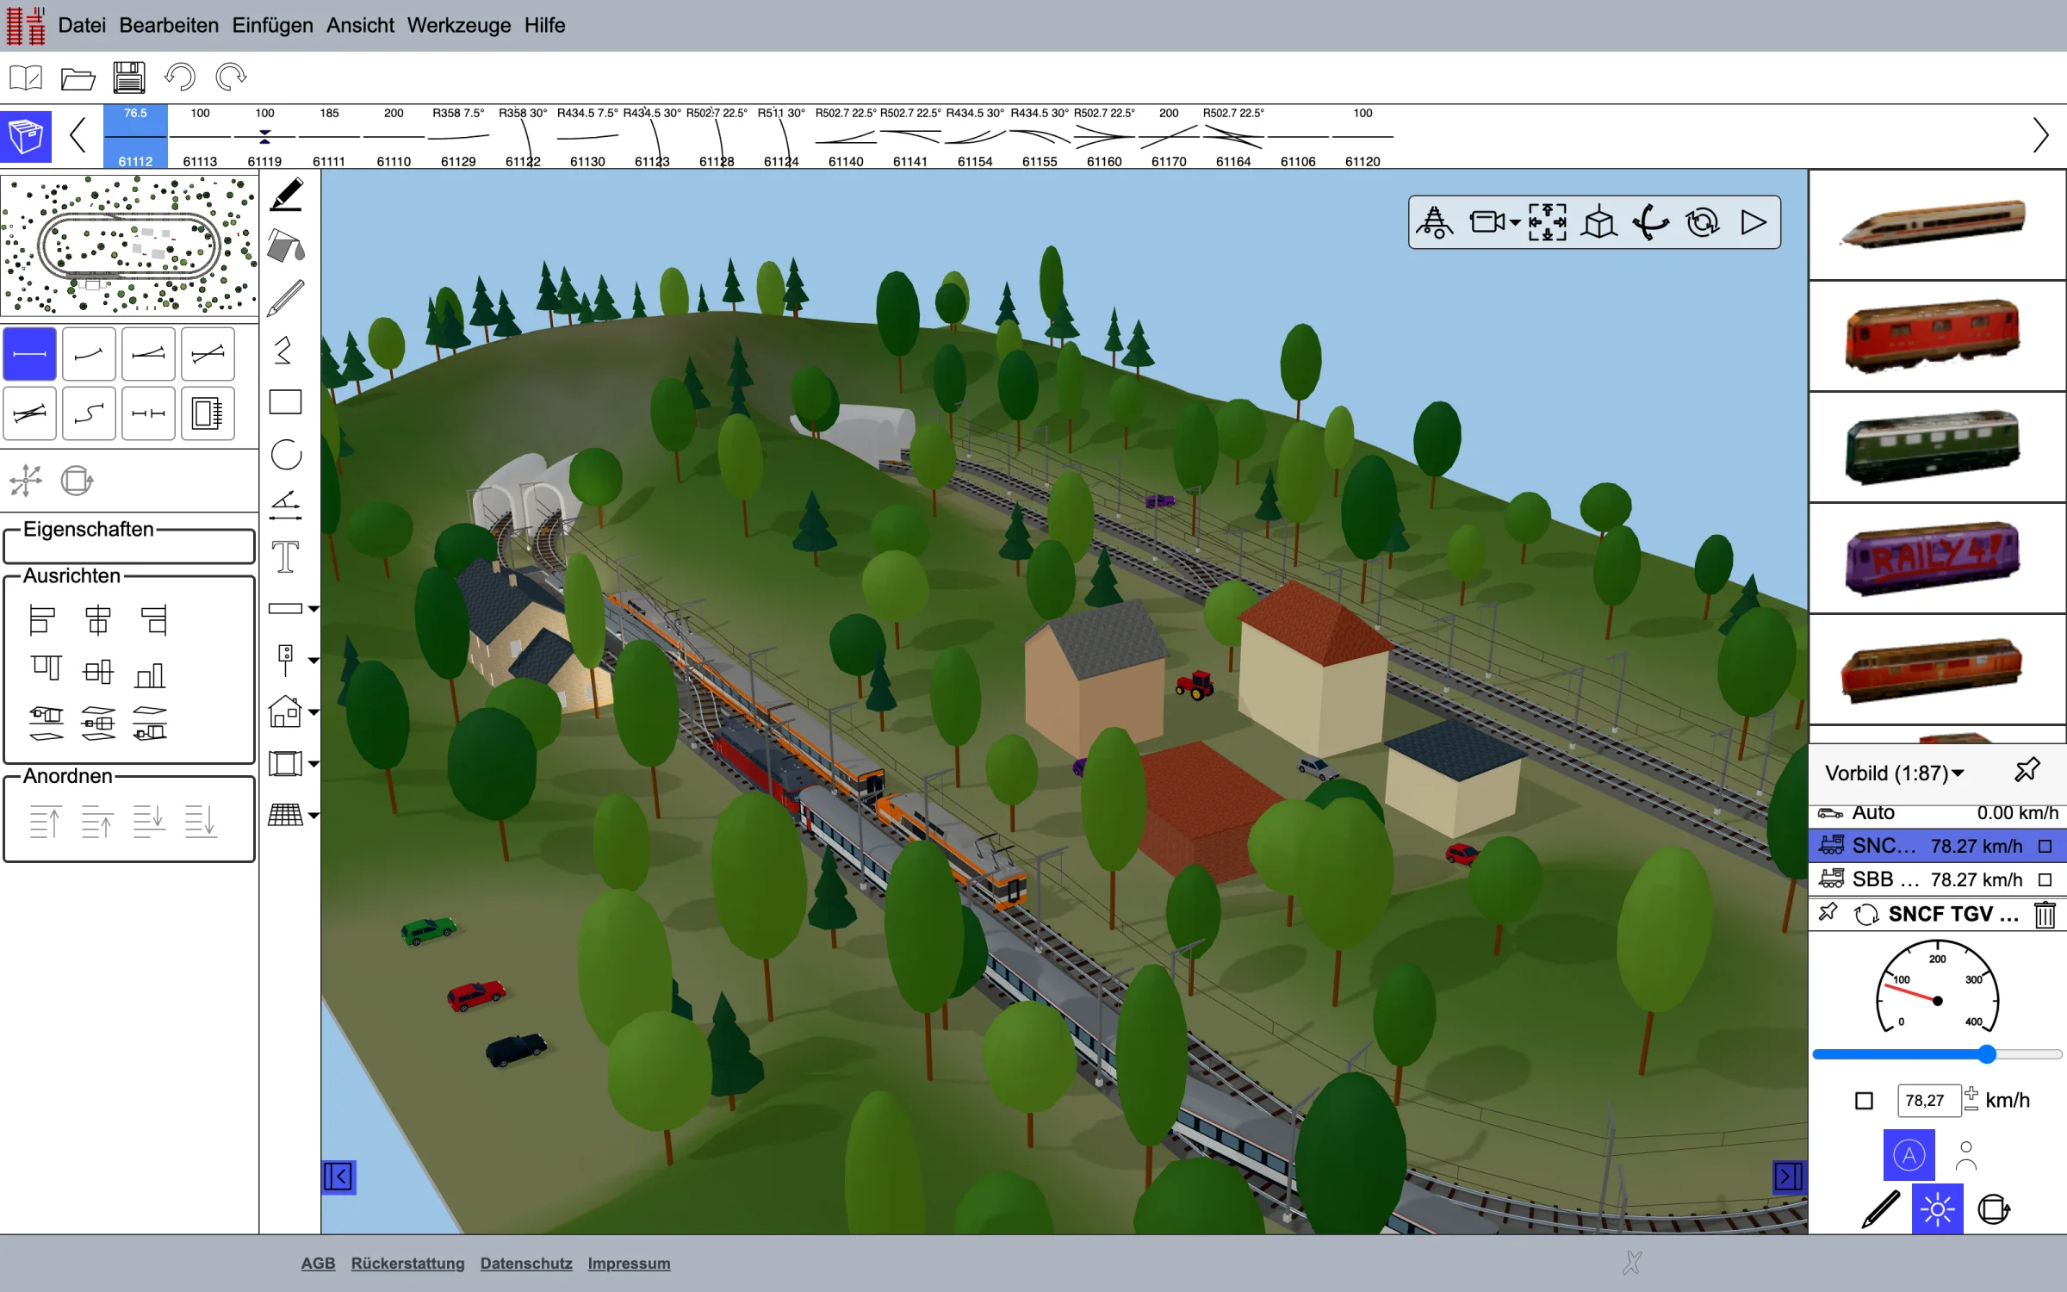
Task: Click the align left edges icon
Action: point(41,620)
